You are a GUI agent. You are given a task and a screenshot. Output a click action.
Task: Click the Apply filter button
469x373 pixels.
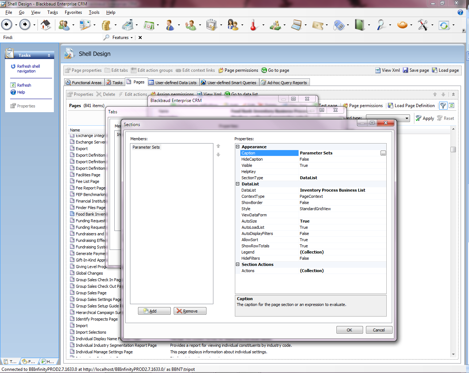tap(425, 118)
